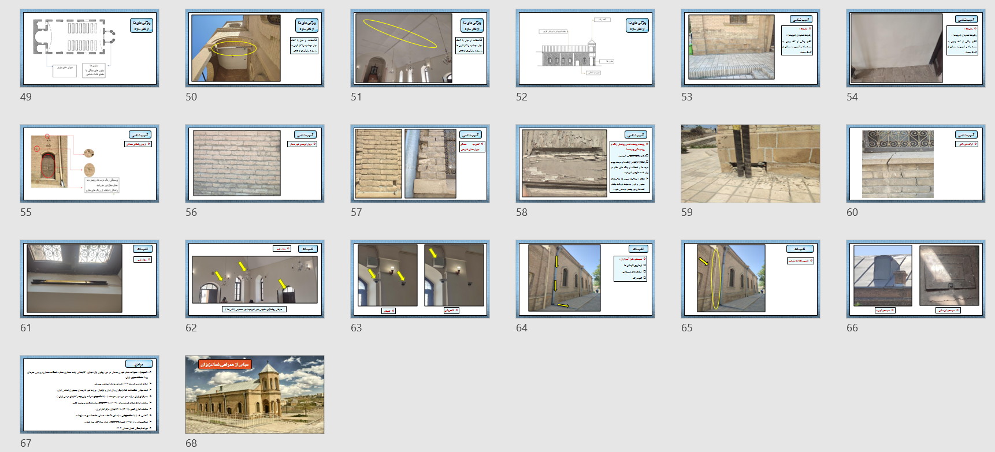Click slide 63 with two interior photos
Viewport: 995px width, 452px height.
(420, 279)
